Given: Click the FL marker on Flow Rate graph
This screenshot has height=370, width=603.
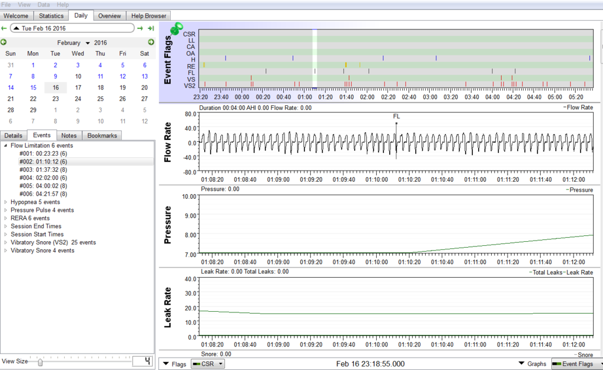Looking at the screenshot, I should pyautogui.click(x=396, y=117).
